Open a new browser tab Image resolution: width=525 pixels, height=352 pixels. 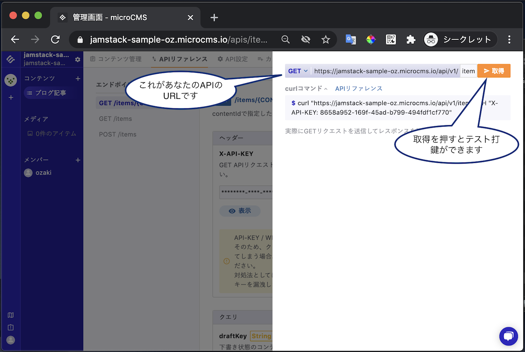coord(214,17)
